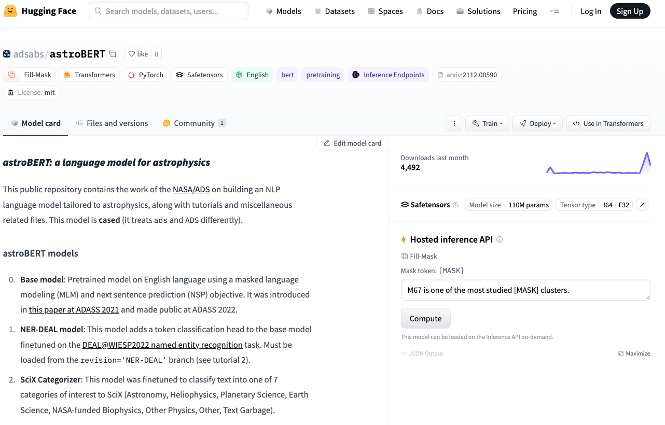Click the downloads trend chart

(598, 163)
